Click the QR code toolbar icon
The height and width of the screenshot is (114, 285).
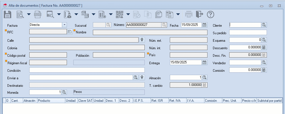(120, 14)
